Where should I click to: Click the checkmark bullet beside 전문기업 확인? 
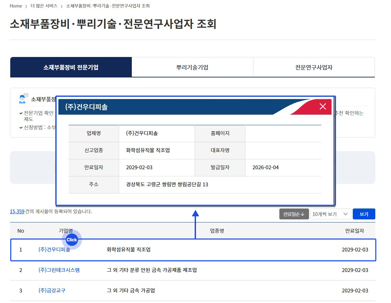pos(21,113)
